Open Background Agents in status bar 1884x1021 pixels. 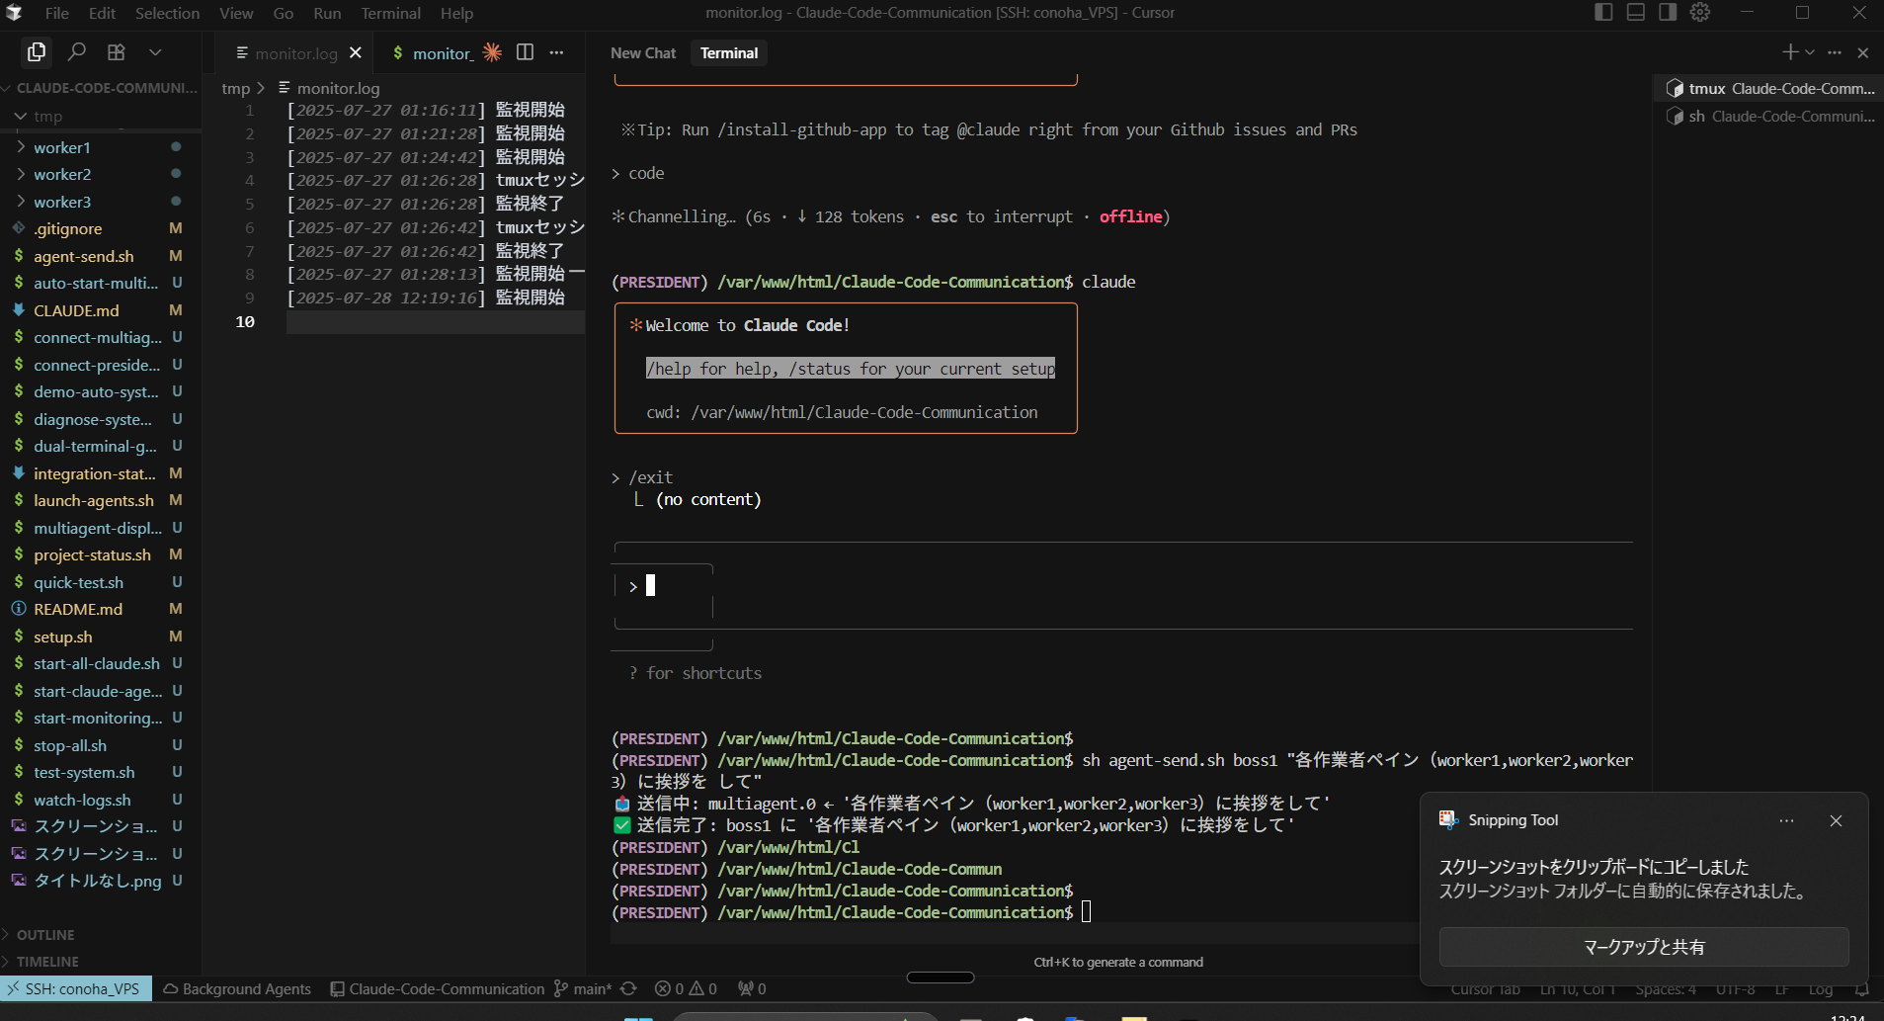(x=237, y=988)
